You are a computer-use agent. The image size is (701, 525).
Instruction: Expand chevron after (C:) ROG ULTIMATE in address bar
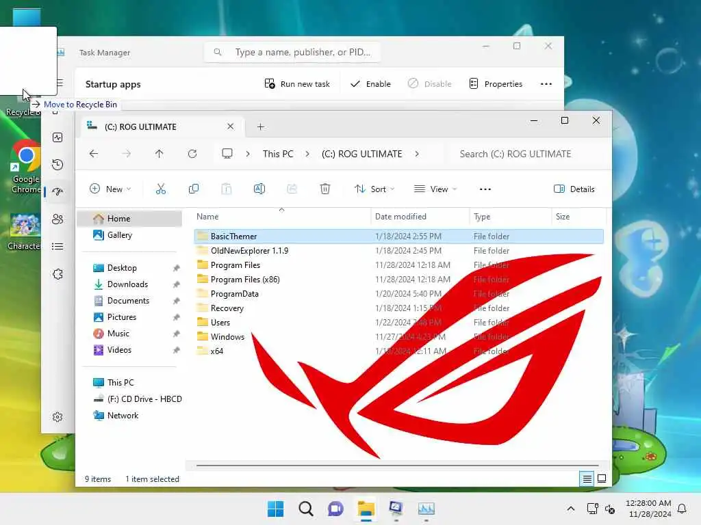[x=417, y=154]
